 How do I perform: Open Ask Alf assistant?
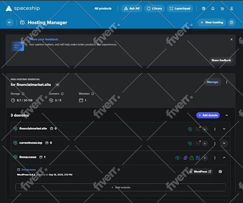(x=131, y=8)
